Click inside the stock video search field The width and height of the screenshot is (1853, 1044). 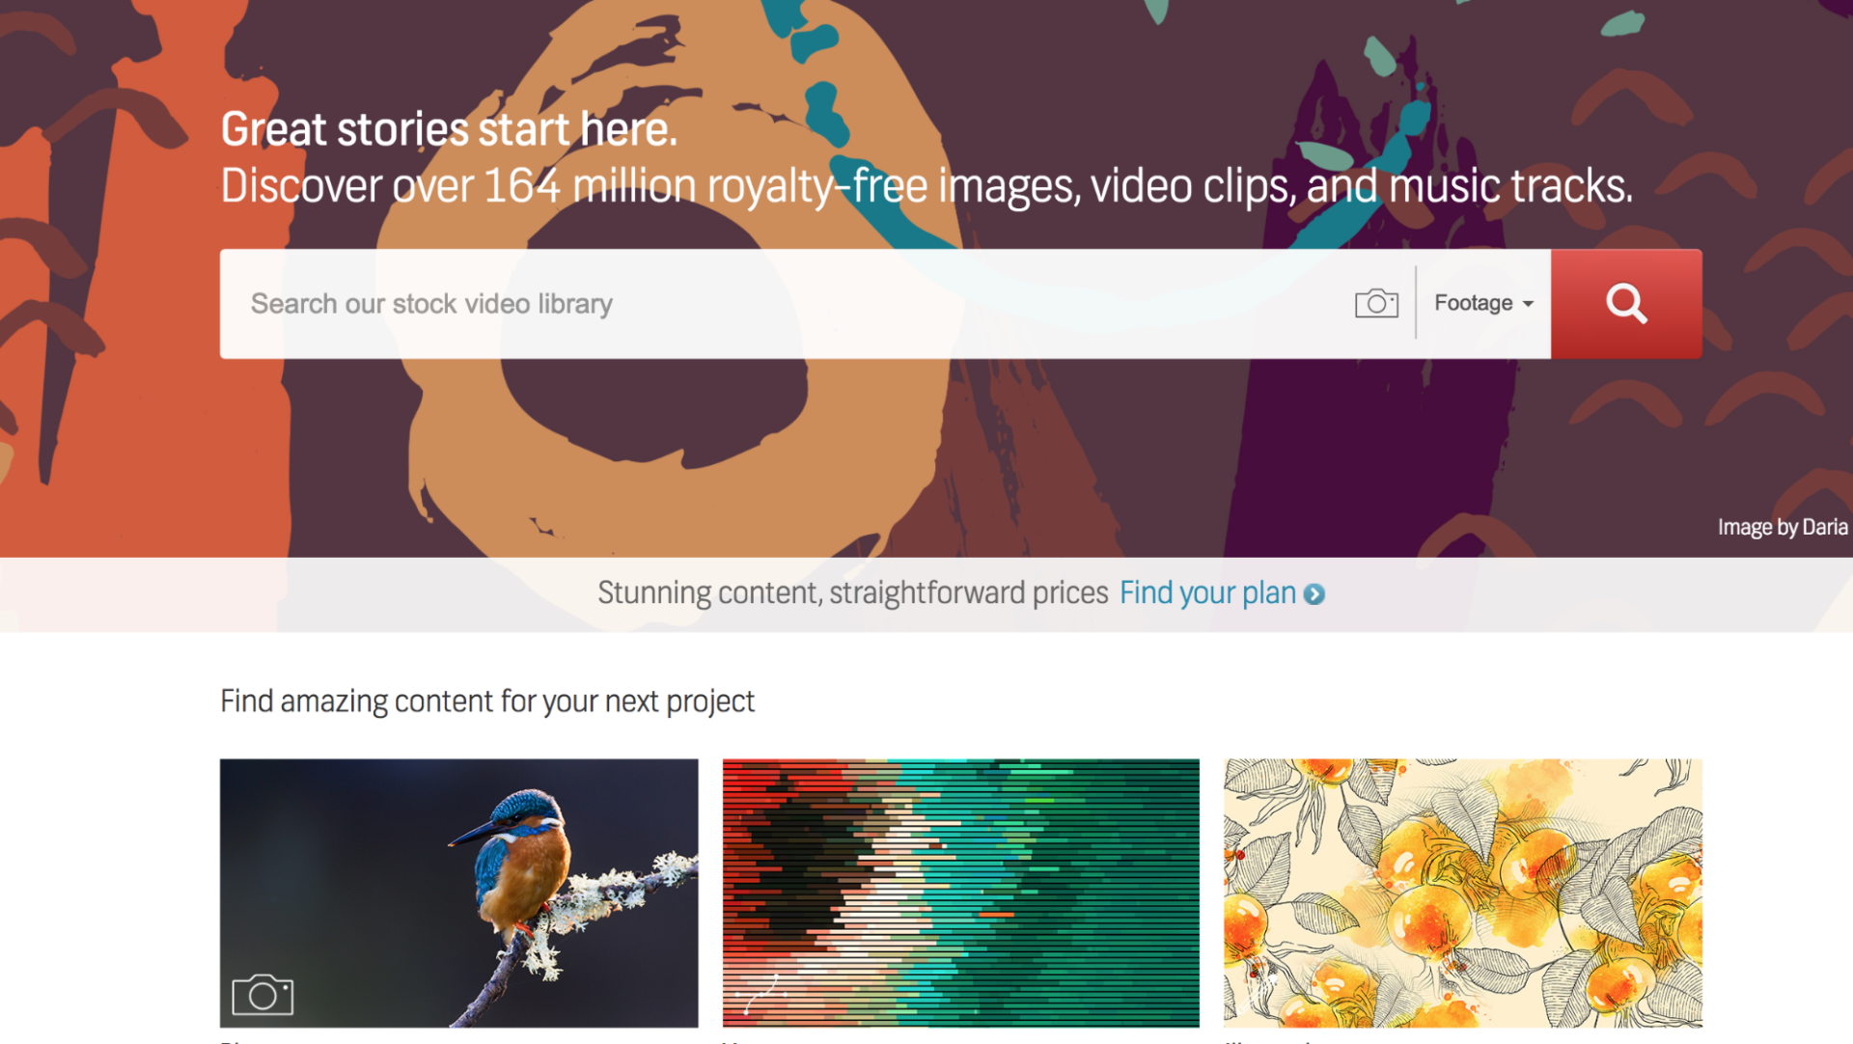676,303
